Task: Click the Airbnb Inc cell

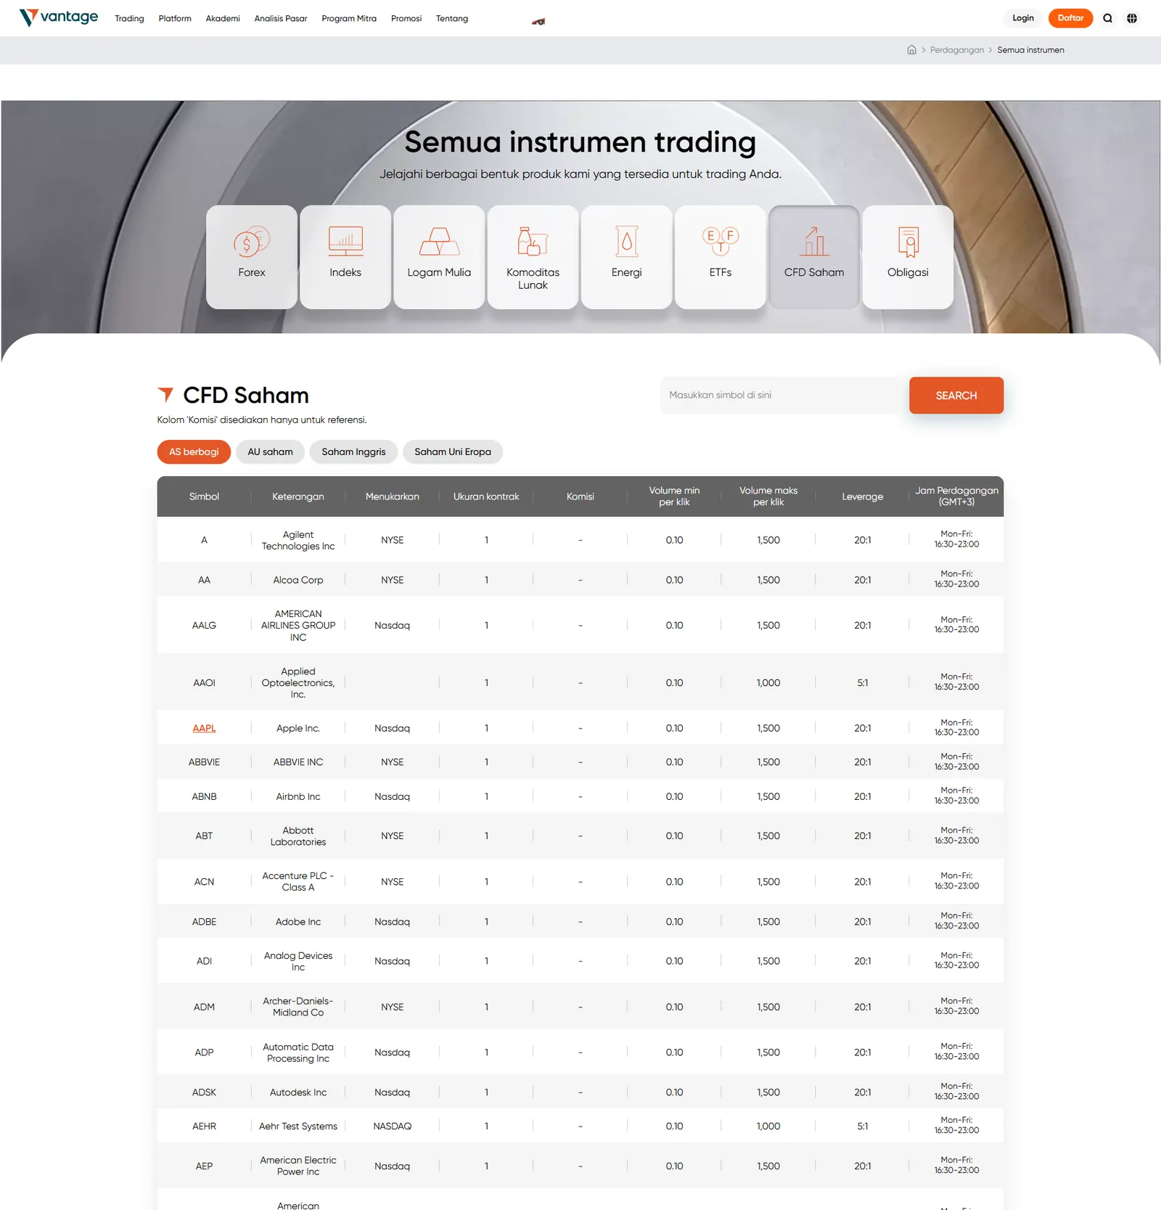Action: pos(298,796)
